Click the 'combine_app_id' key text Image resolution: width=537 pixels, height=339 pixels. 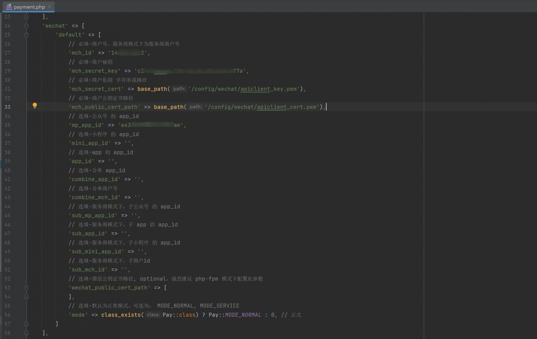[95, 179]
